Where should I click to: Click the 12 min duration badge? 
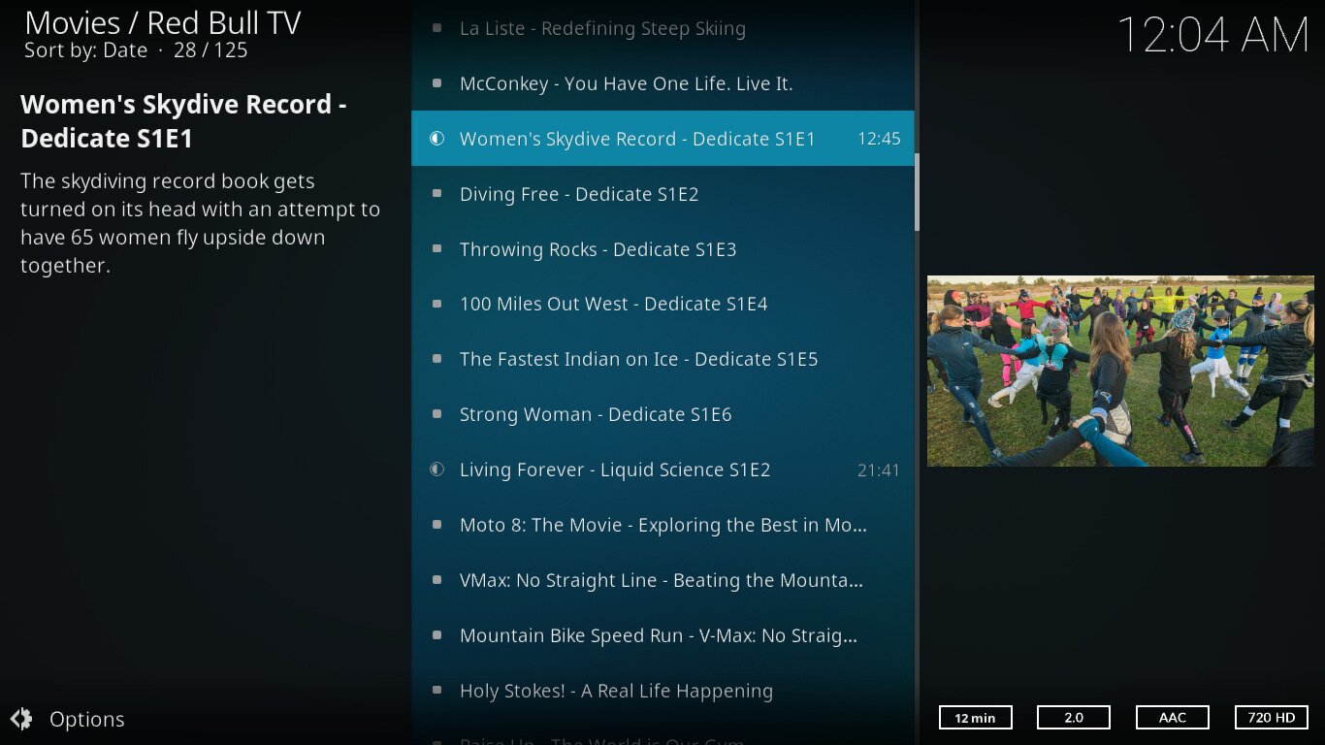[976, 718]
